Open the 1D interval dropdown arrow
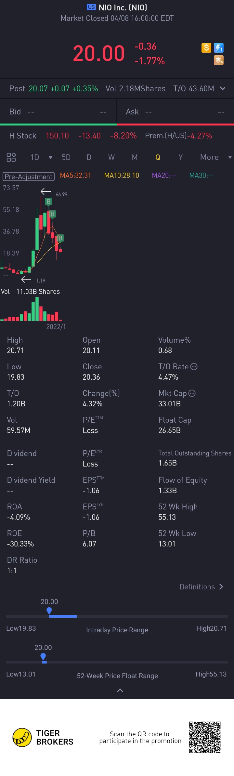Viewport: 234px width, 776px height. point(50,158)
